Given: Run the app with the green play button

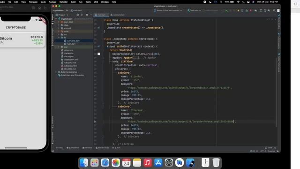Looking at the screenshot, I should click(x=226, y=10).
